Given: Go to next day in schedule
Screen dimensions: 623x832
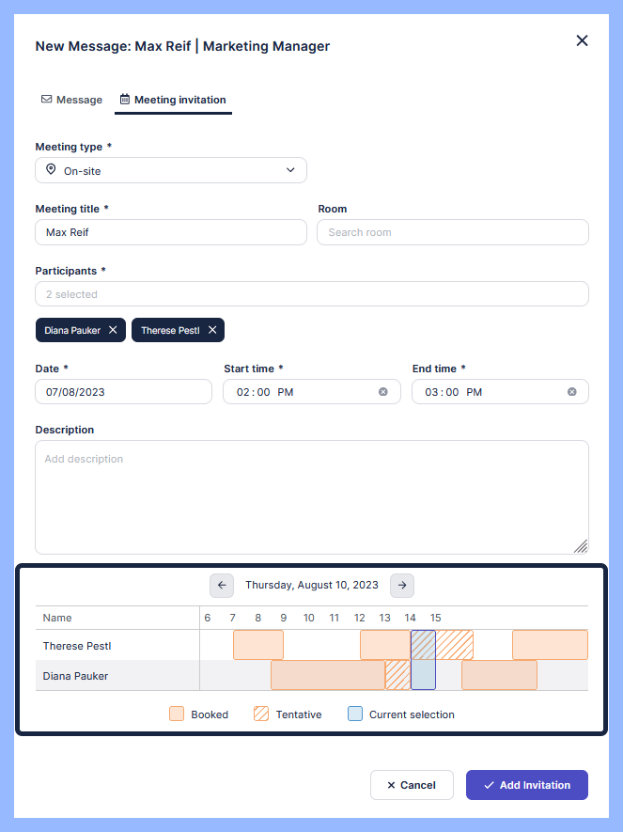Looking at the screenshot, I should [402, 585].
